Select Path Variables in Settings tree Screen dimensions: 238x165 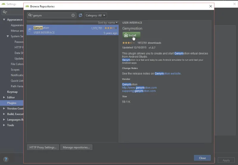[17, 86]
